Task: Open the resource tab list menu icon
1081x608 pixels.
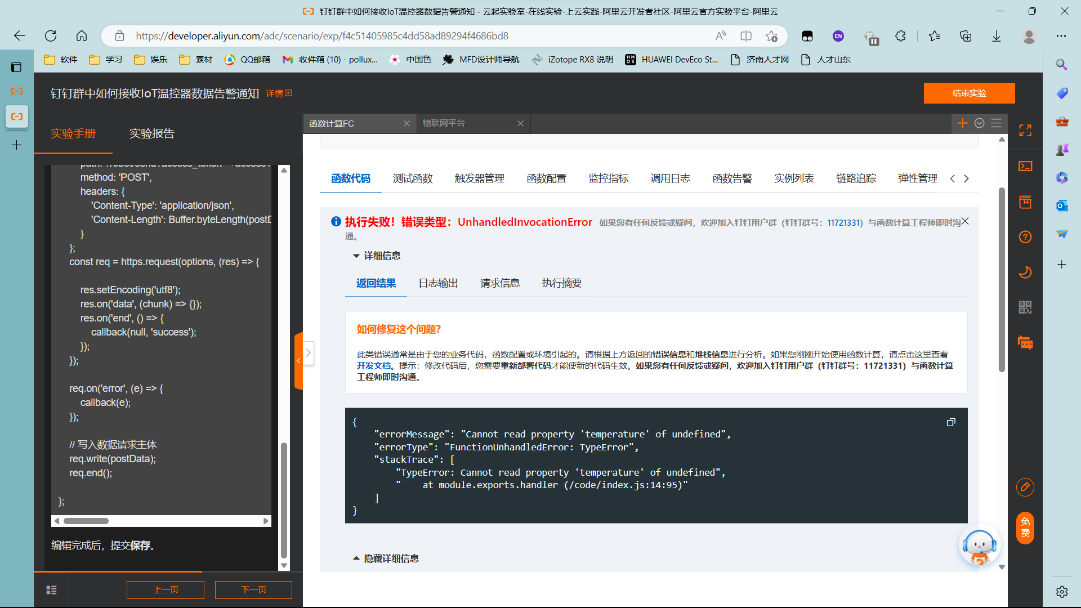Action: [997, 123]
